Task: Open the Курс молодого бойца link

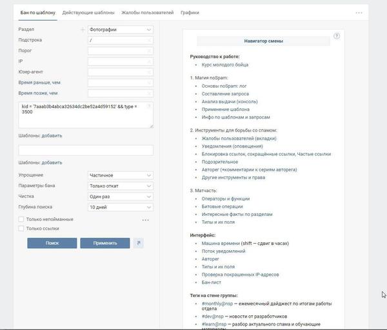Action: tap(224, 64)
